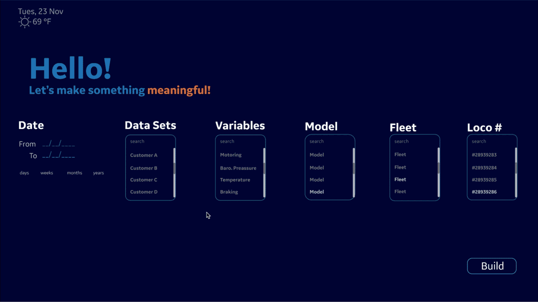Select Braking from the Variables list
This screenshot has height=302, width=538.
click(x=229, y=192)
